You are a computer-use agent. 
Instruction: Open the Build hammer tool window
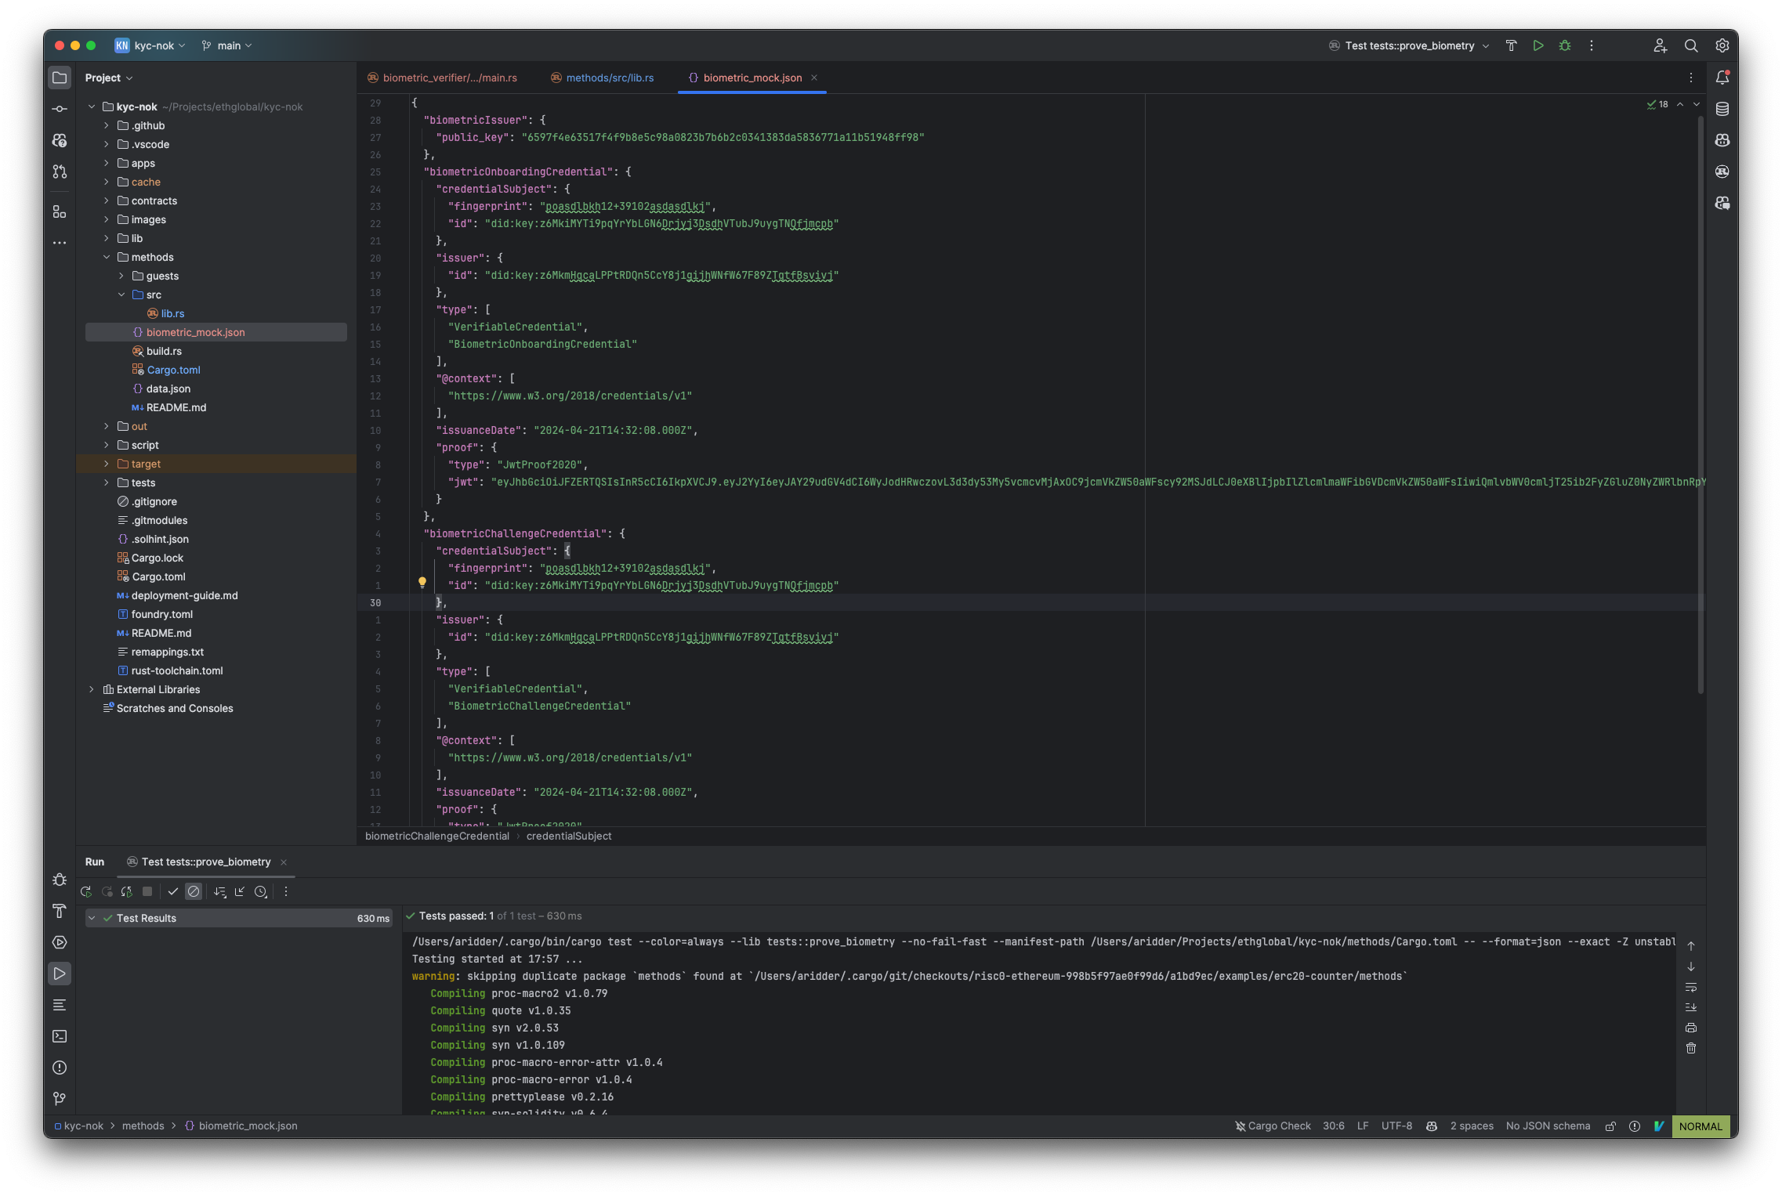tap(60, 911)
